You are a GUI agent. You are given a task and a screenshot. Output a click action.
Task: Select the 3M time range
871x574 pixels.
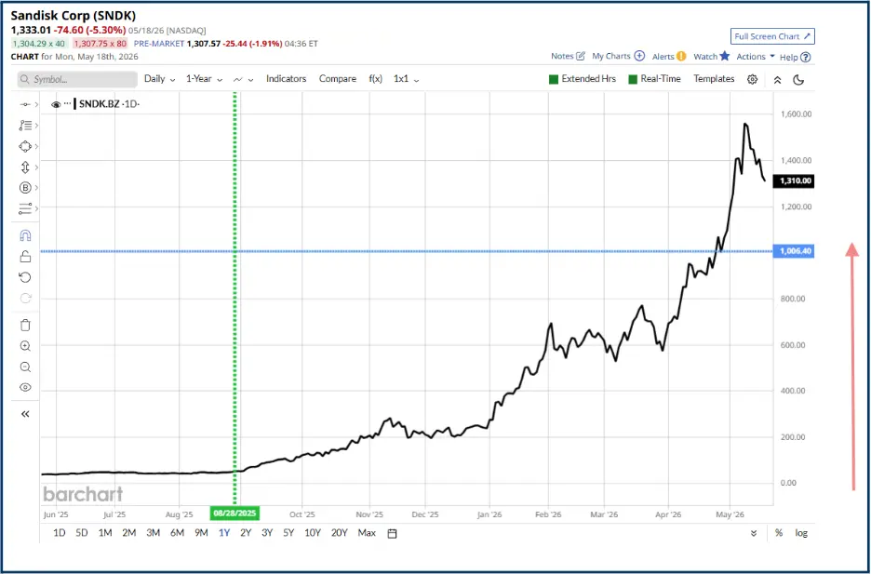153,533
